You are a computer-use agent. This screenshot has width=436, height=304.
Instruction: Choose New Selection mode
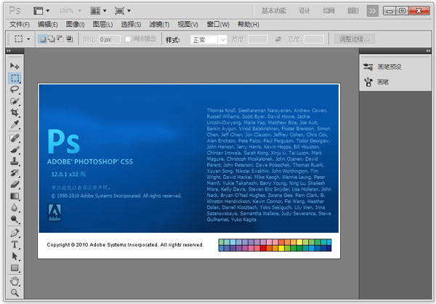[42, 39]
